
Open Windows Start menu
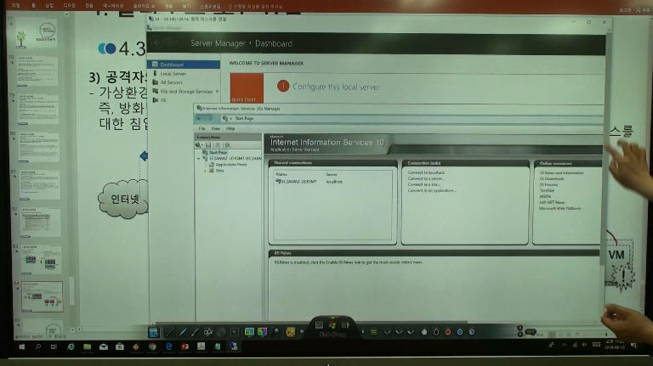21,346
